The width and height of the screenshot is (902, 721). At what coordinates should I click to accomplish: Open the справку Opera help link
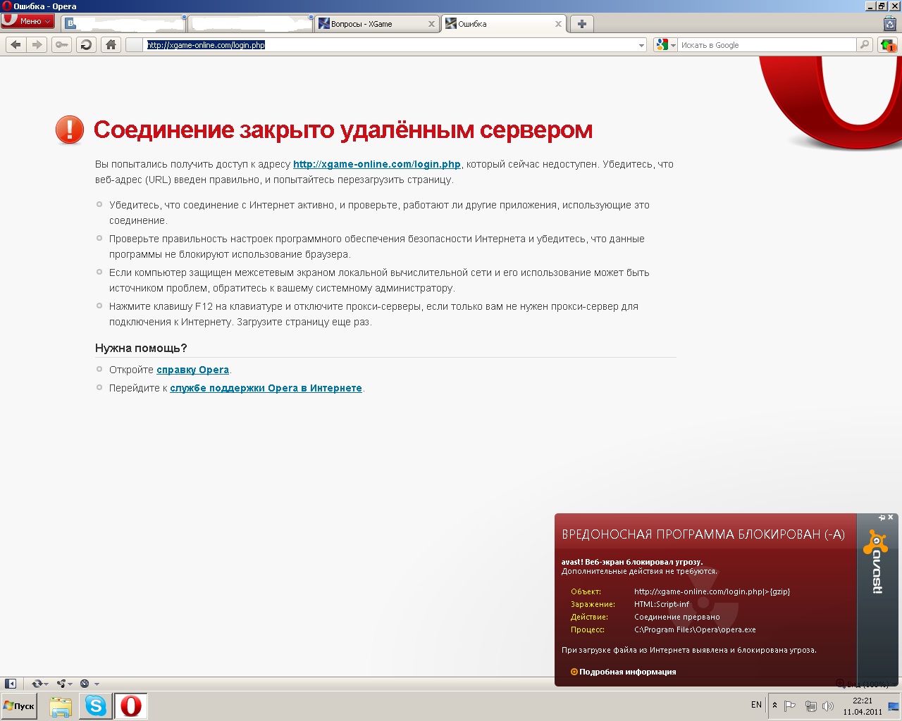[192, 370]
